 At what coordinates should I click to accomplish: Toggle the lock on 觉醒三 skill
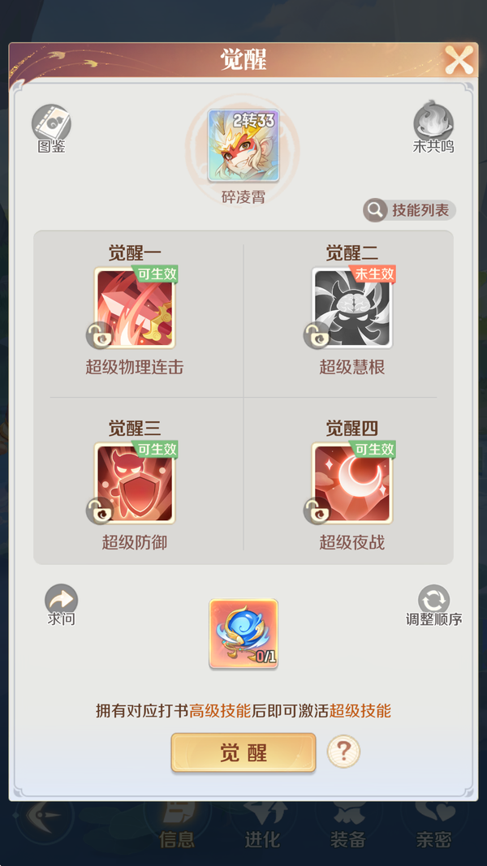coord(99,511)
